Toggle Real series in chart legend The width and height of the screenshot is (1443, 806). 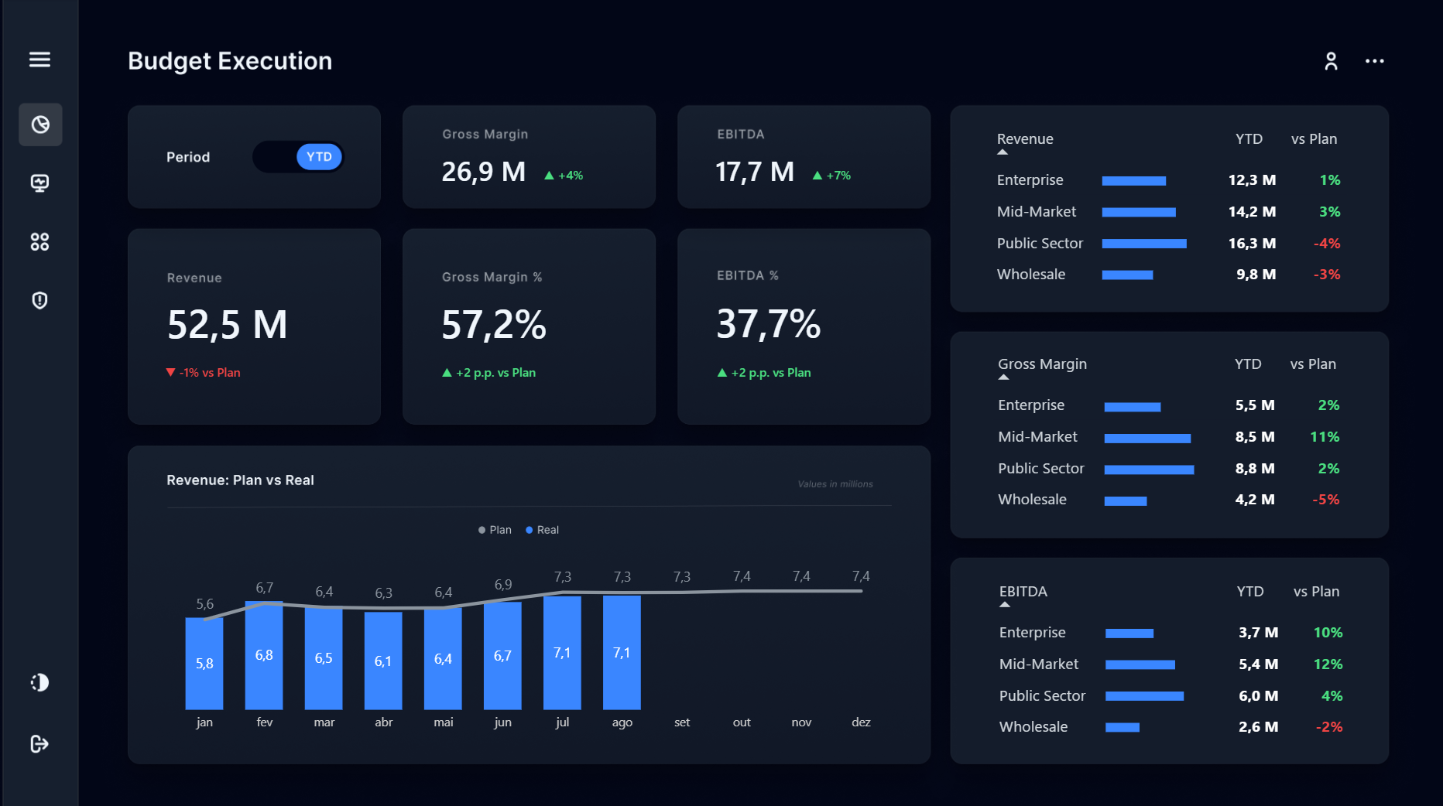pyautogui.click(x=542, y=530)
